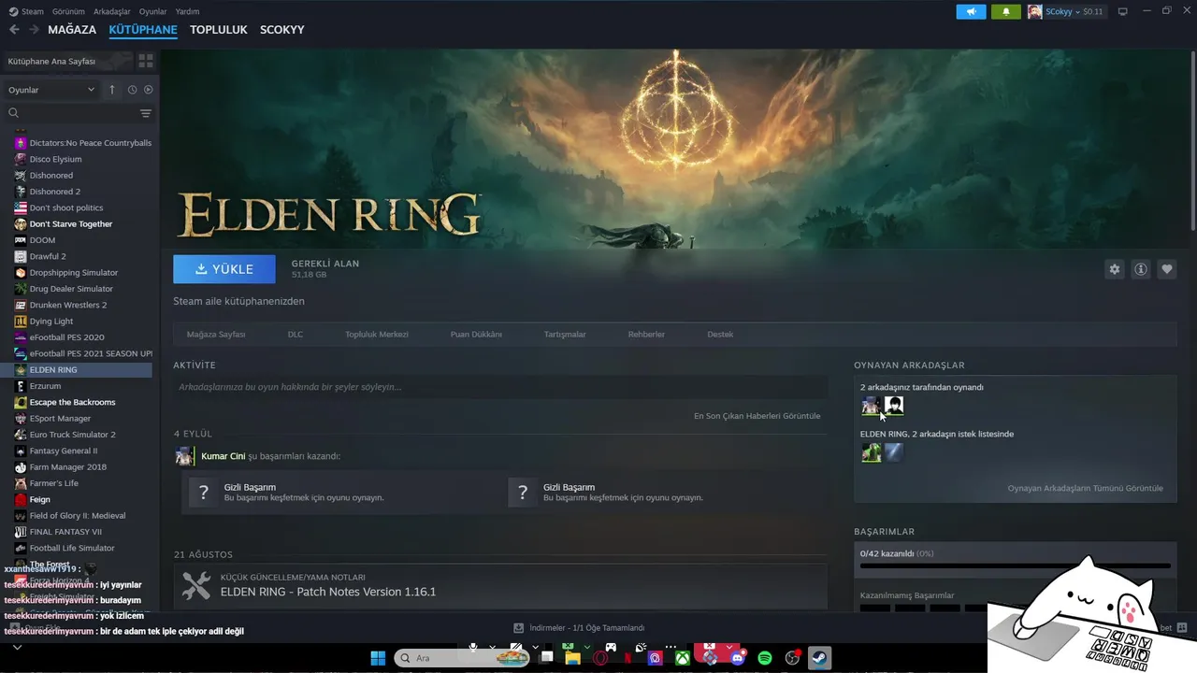The image size is (1197, 673).
Task: Select second friend avatar who played
Action: pos(894,406)
